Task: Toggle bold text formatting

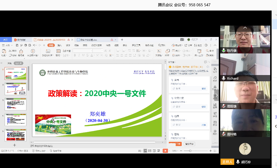Action: (75, 55)
